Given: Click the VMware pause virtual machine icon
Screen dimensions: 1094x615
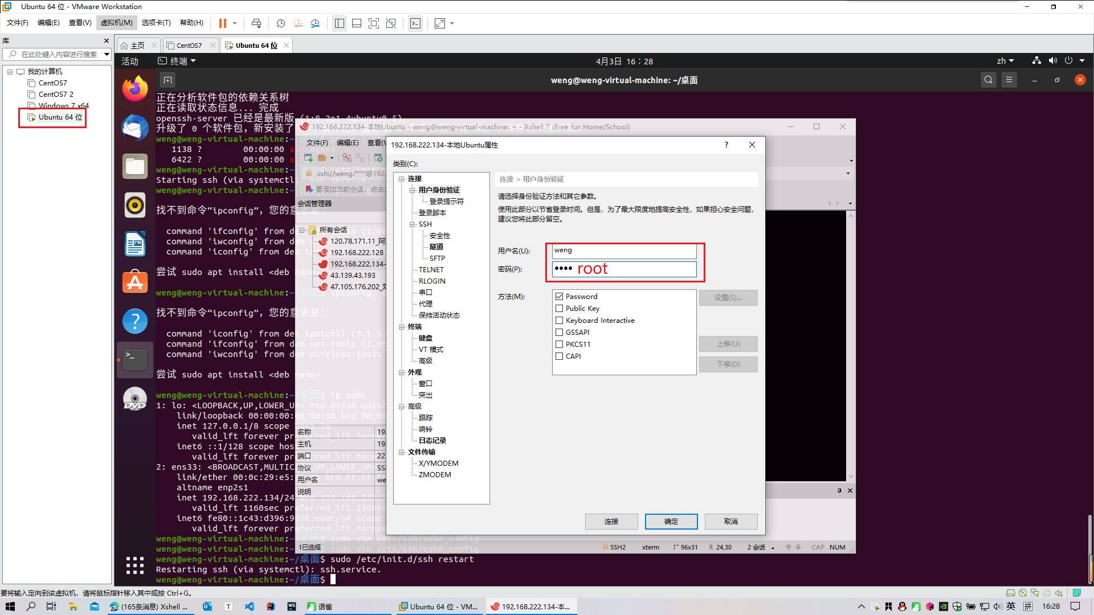Looking at the screenshot, I should [223, 23].
